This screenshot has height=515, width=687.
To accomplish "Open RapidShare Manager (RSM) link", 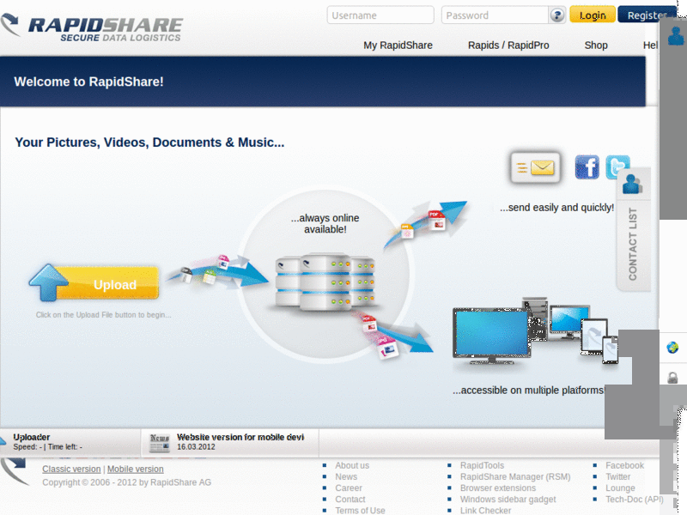I will point(515,476).
